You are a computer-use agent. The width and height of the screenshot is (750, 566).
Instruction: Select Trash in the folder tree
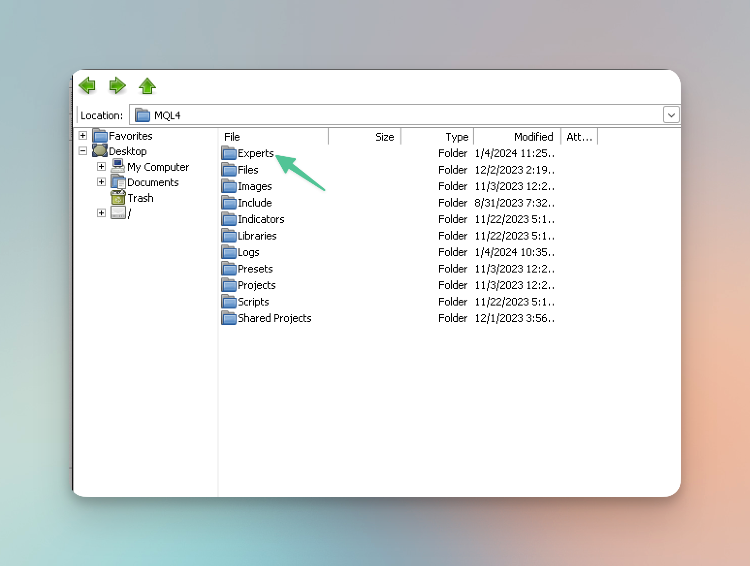(x=140, y=198)
